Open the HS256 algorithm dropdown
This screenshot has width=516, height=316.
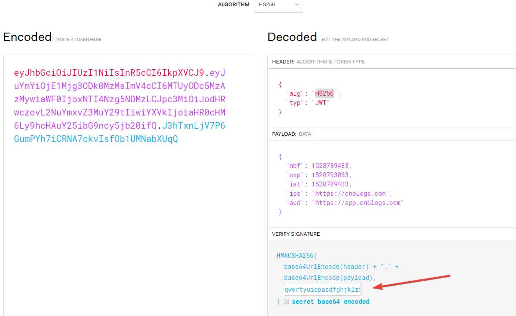(x=278, y=5)
